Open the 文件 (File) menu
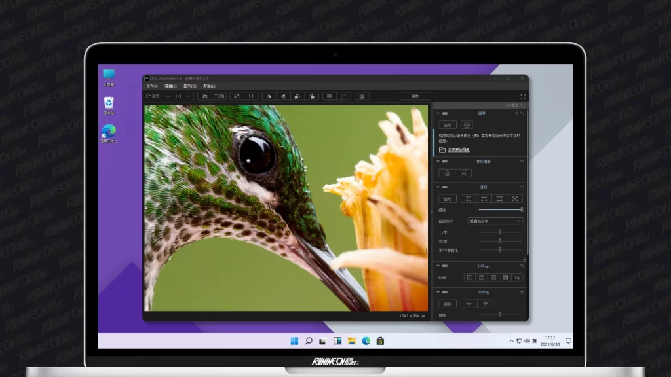671x377 pixels. click(x=152, y=86)
